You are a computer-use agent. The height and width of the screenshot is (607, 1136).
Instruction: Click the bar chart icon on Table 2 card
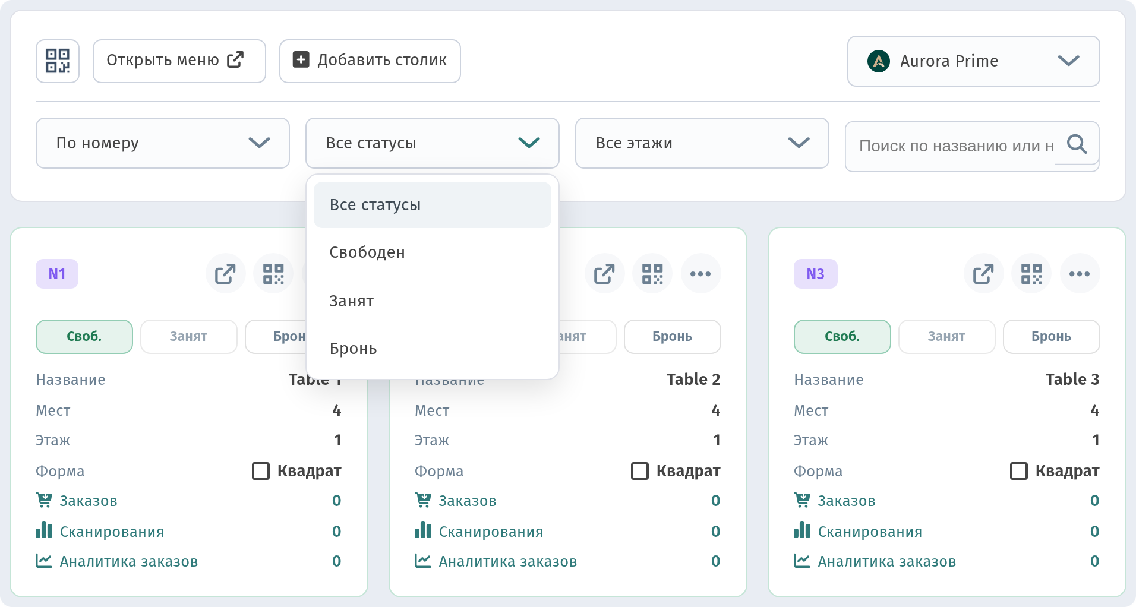(x=423, y=530)
